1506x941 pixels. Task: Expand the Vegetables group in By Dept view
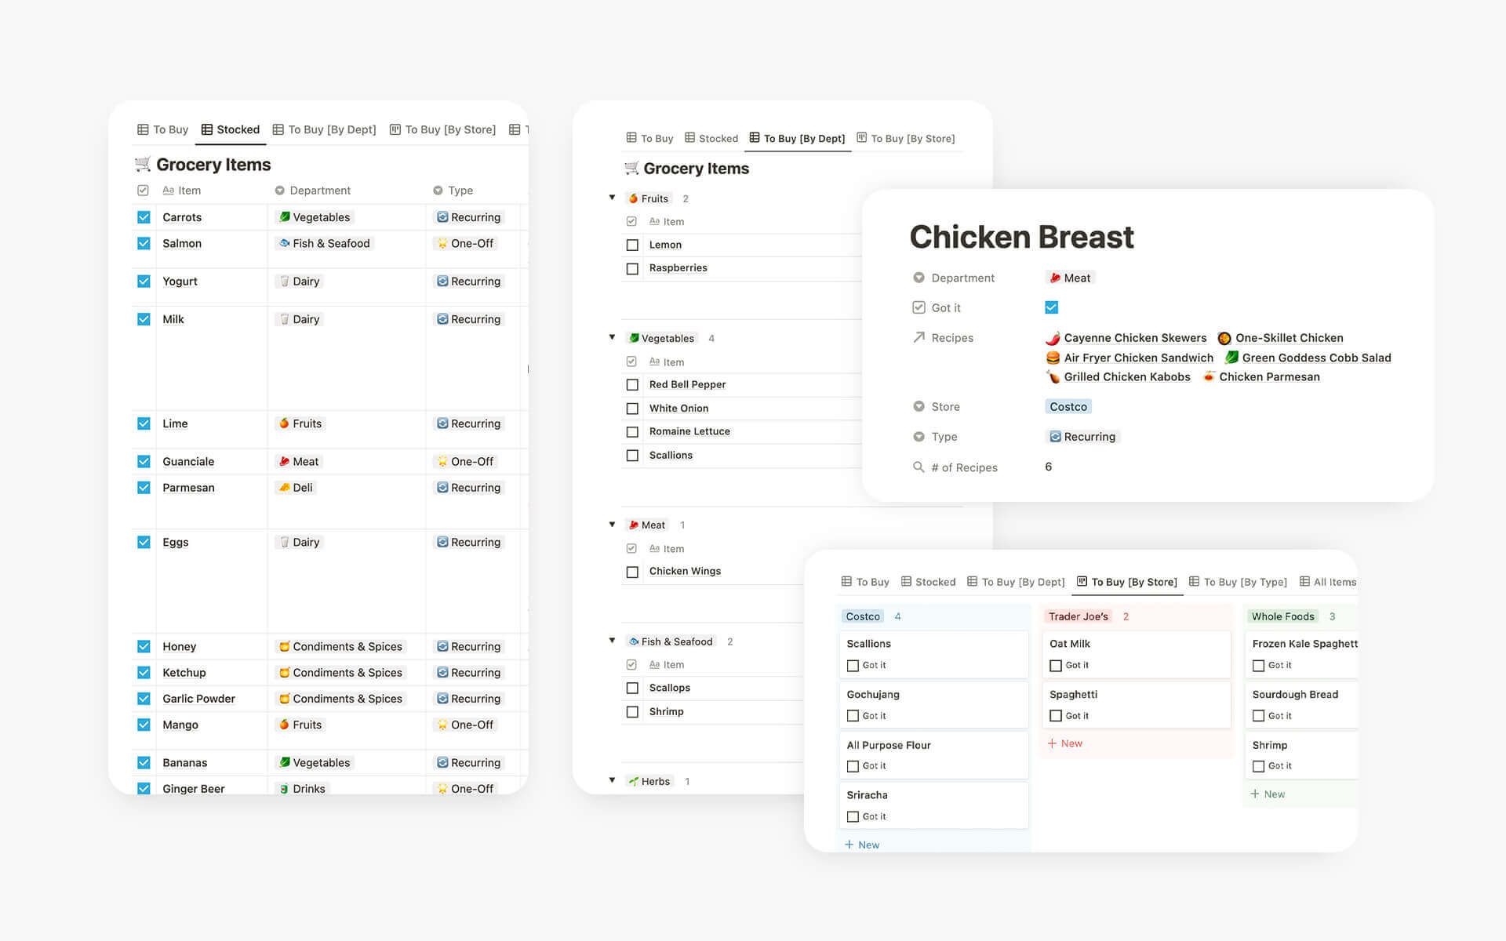[x=612, y=337]
